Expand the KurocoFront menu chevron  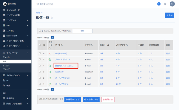(27, 36)
